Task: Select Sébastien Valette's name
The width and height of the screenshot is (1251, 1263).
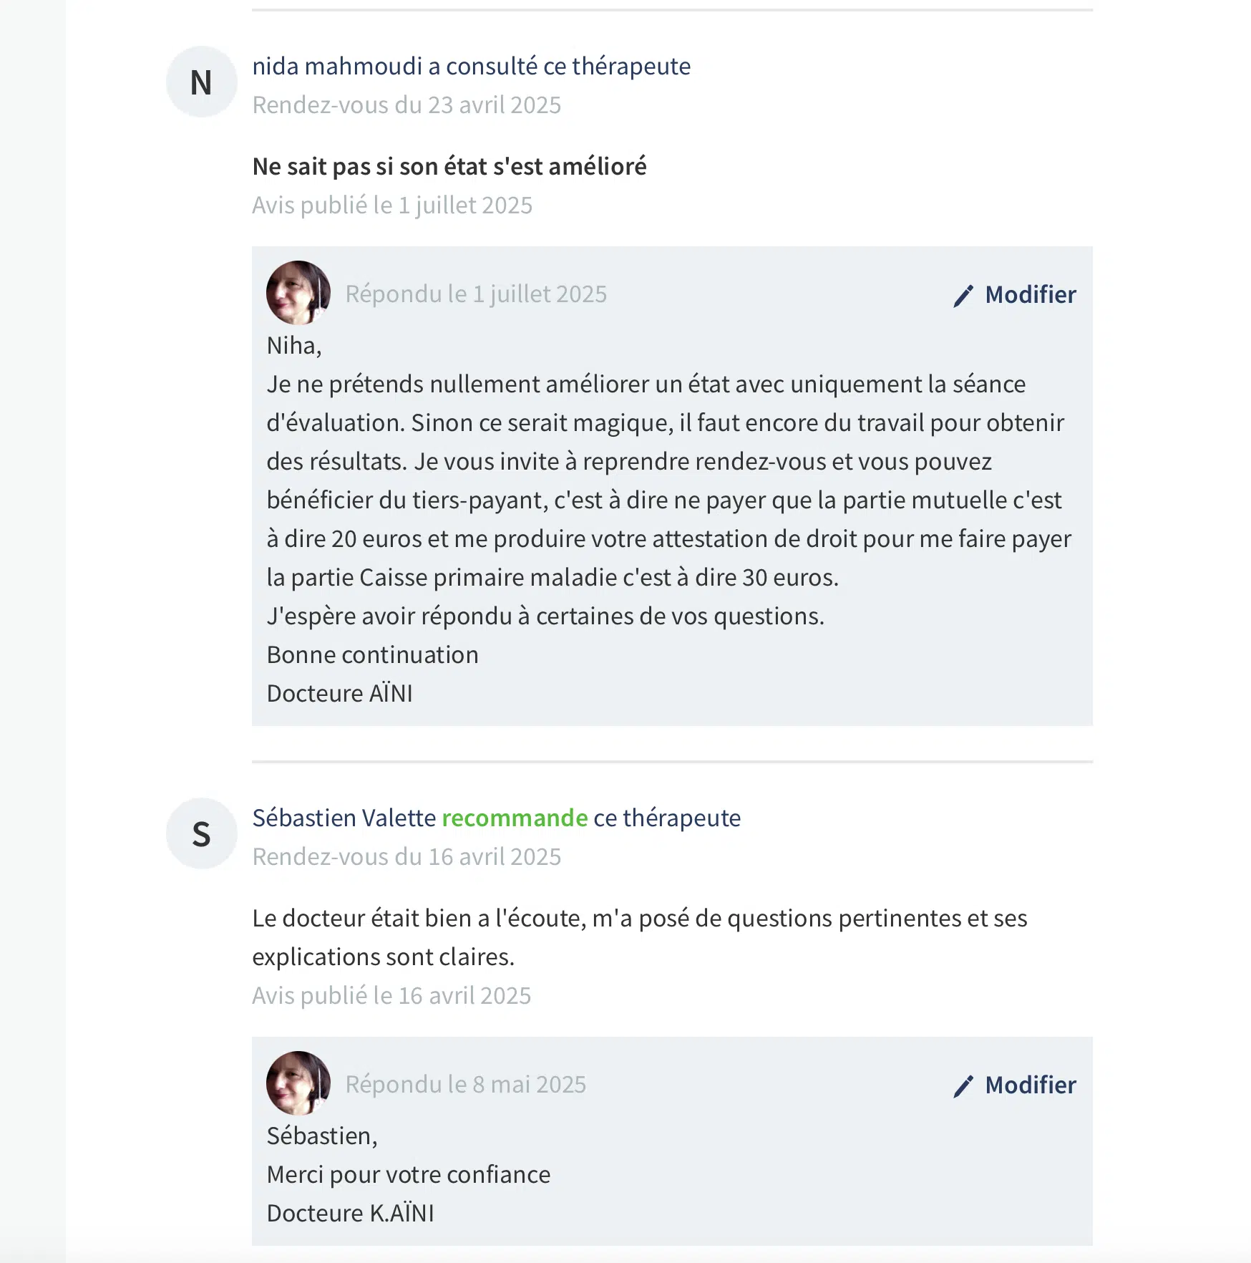Action: (x=344, y=818)
